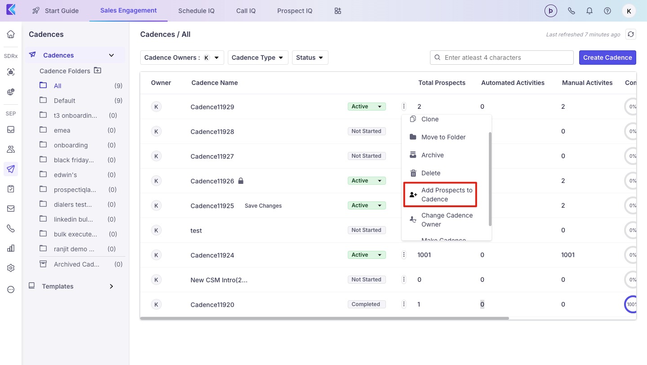The image size is (647, 365).
Task: Open the Status filter dropdown
Action: click(x=310, y=58)
